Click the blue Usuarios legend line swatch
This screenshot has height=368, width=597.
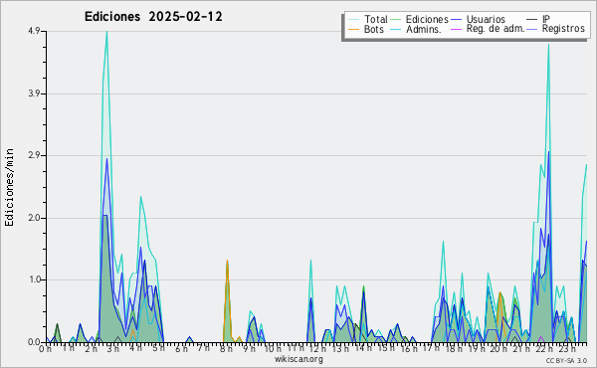click(x=456, y=20)
